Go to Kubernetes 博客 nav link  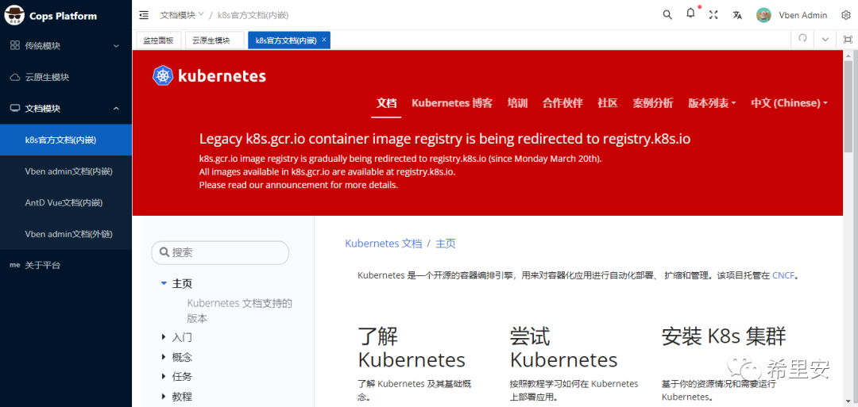click(452, 102)
